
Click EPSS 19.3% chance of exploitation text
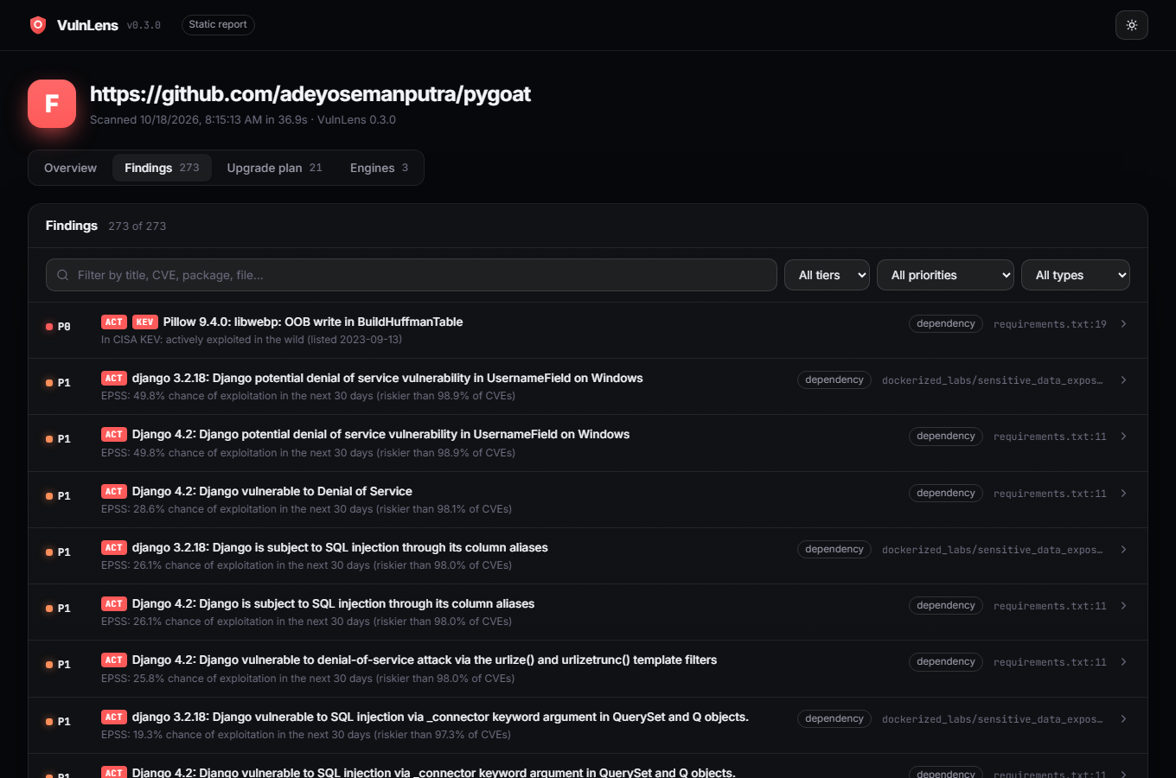click(x=306, y=735)
